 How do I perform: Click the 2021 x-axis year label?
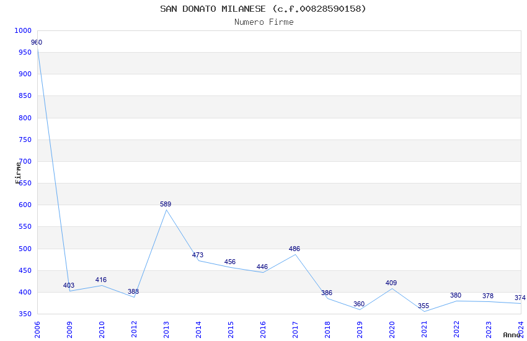pyautogui.click(x=424, y=329)
